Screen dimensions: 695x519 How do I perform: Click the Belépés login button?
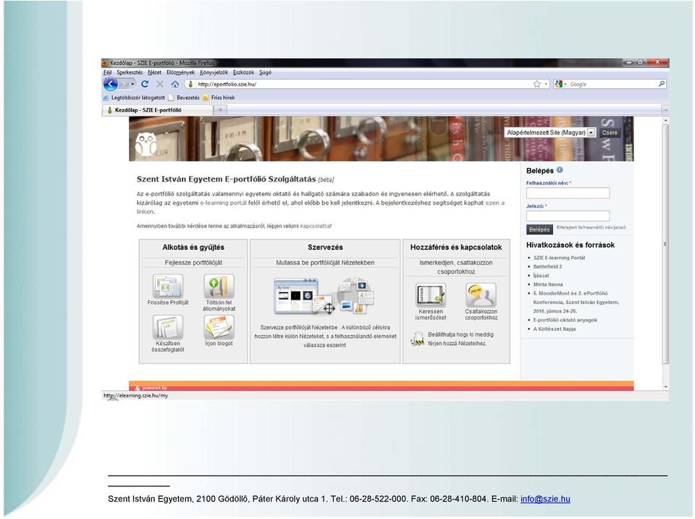[x=539, y=229]
